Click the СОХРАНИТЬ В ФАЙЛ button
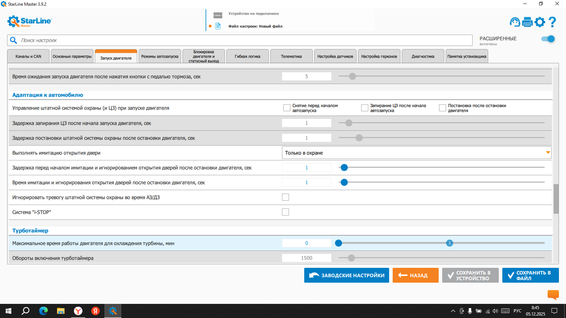The image size is (566, 318). [x=530, y=275]
